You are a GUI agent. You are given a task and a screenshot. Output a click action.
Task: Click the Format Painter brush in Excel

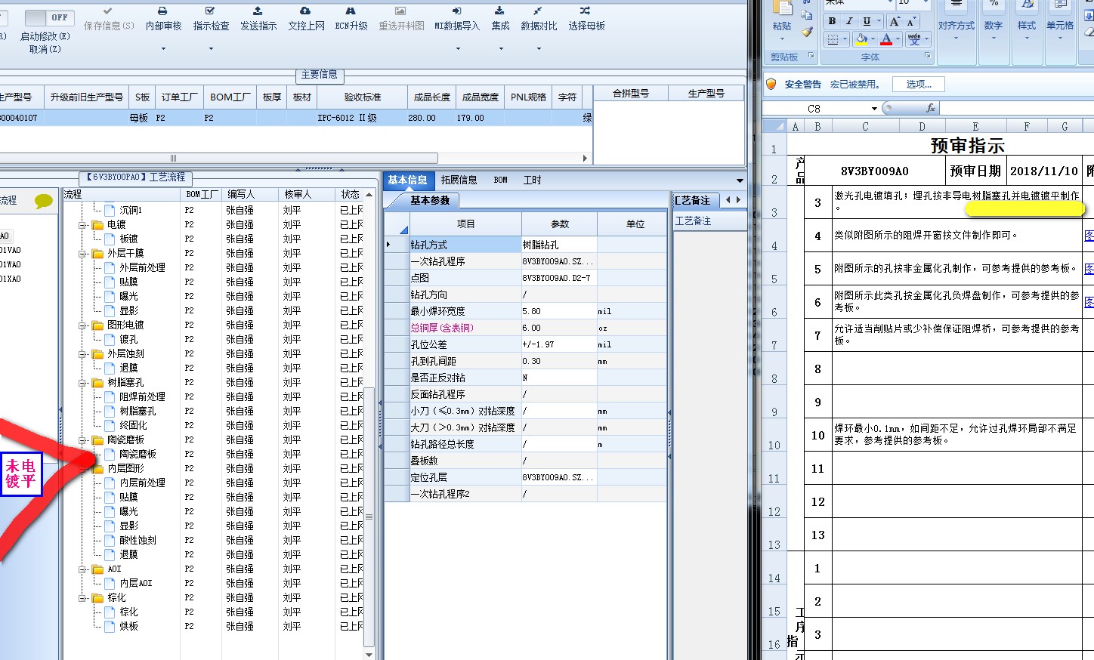807,32
